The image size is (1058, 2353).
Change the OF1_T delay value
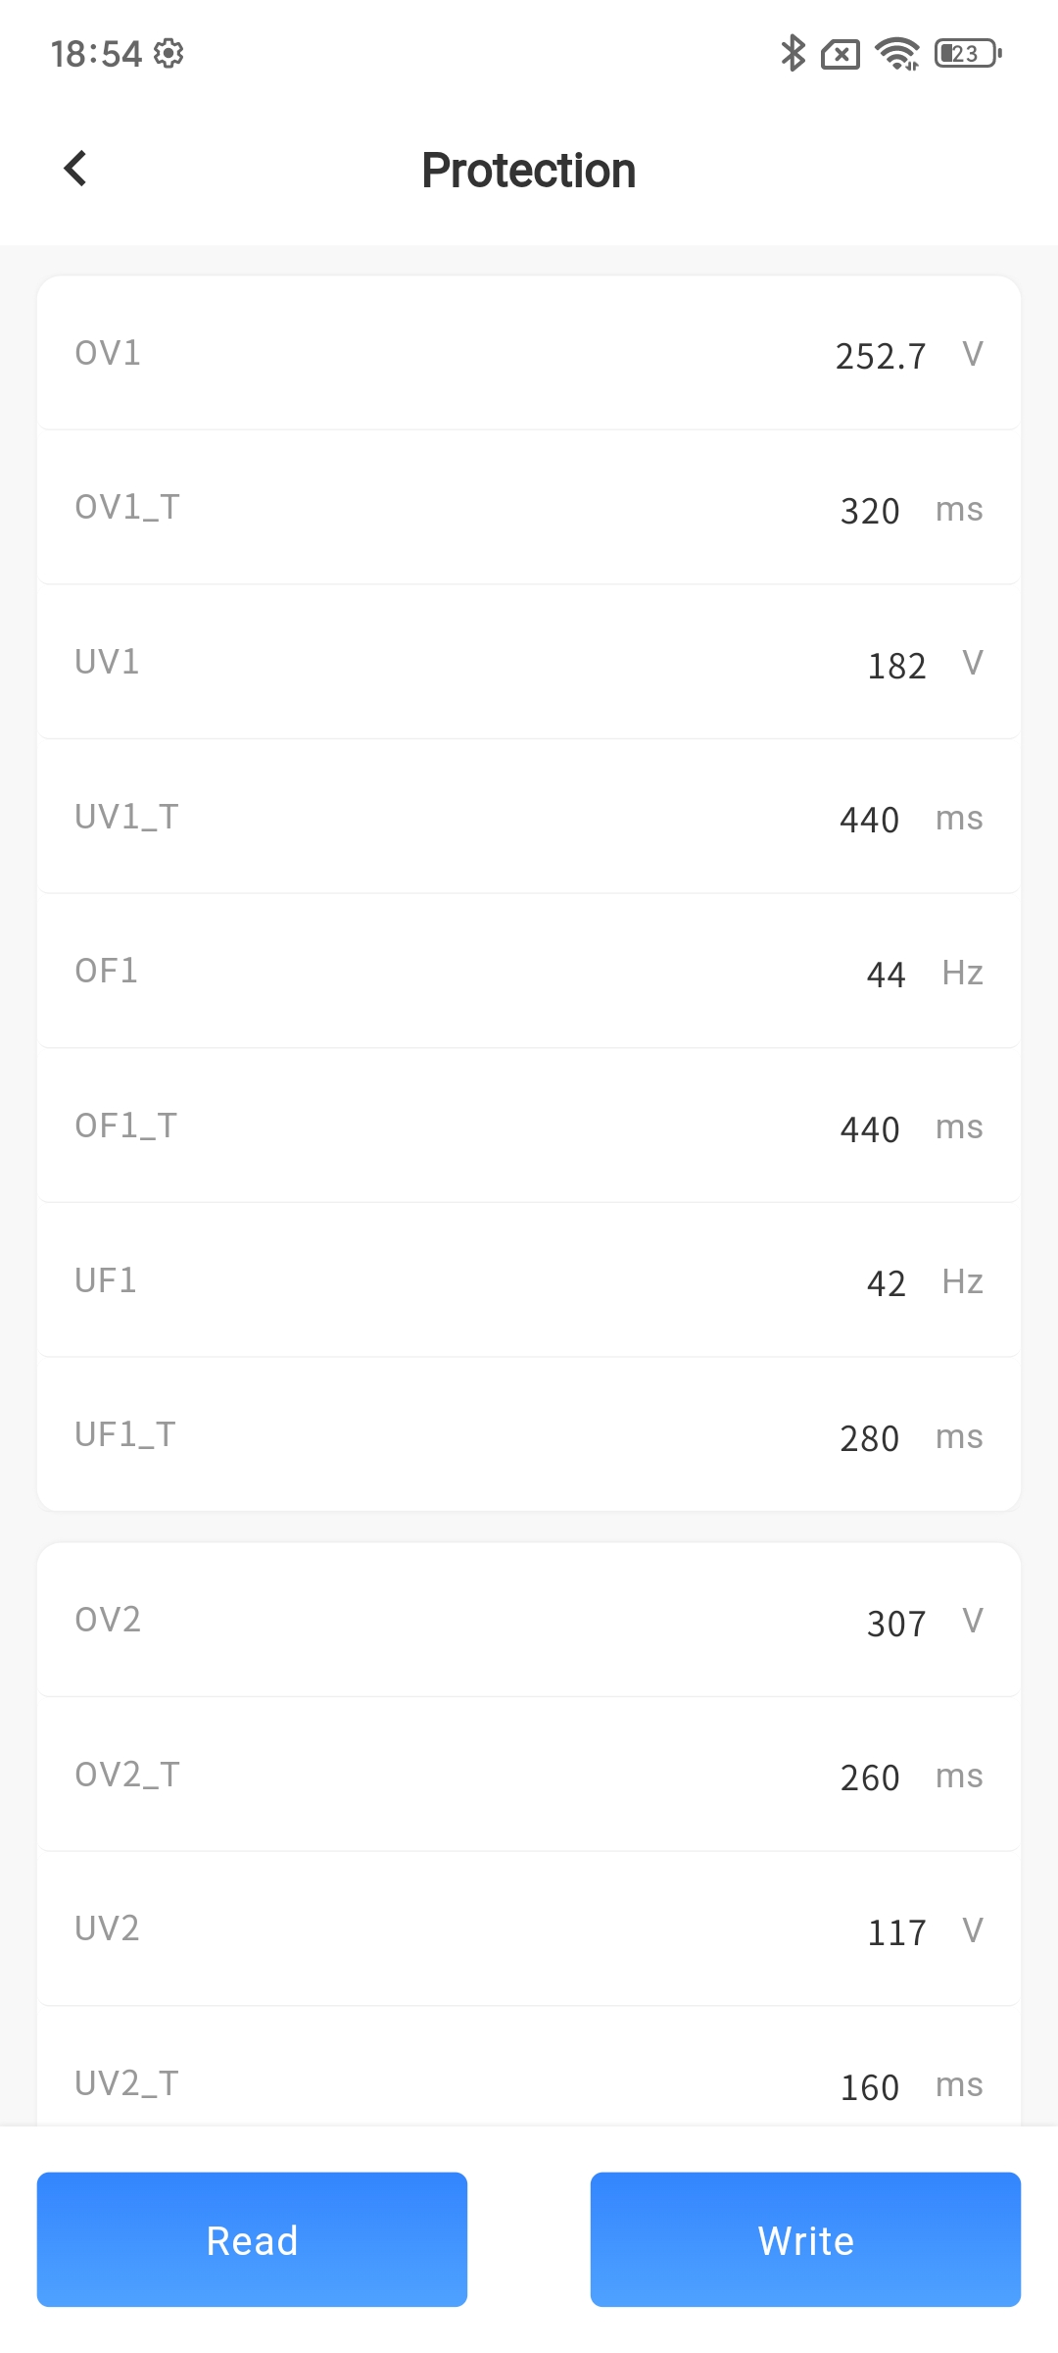[x=870, y=1129]
